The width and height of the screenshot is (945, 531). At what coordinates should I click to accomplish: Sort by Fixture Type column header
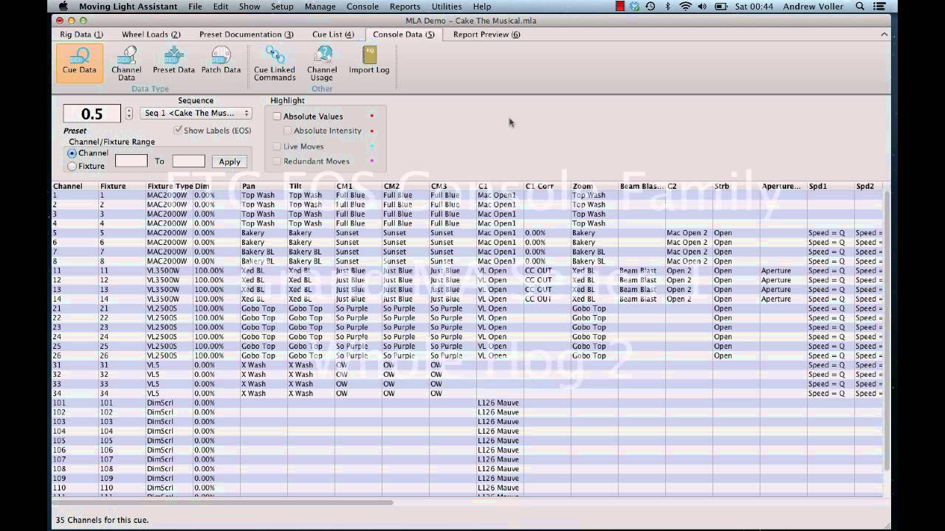(169, 187)
